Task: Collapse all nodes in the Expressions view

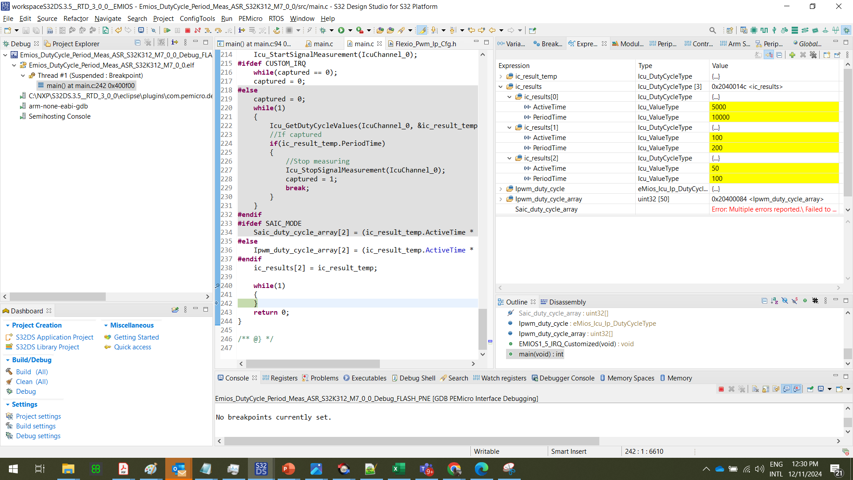Action: 779,55
